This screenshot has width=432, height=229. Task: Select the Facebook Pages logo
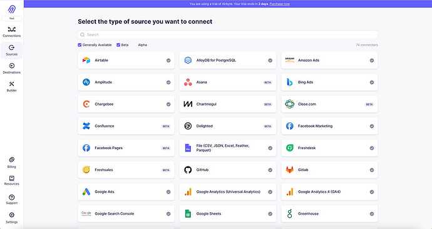(x=86, y=148)
